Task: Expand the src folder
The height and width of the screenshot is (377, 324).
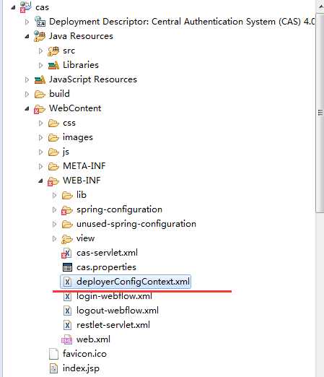Action: pyautogui.click(x=40, y=51)
